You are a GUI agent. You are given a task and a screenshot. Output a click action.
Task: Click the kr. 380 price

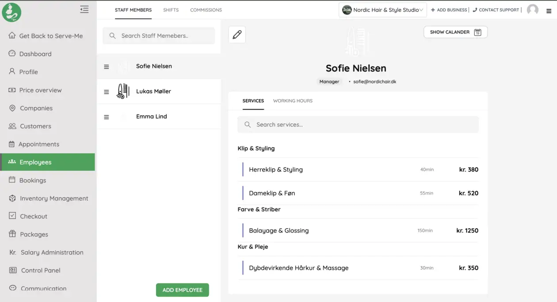469,169
